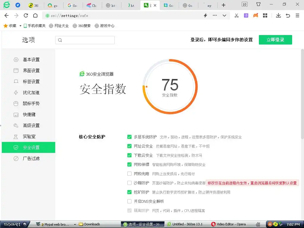Open Mypal web browser in the taskbar
Viewport: 304px width, 228px height.
click(x=56, y=224)
